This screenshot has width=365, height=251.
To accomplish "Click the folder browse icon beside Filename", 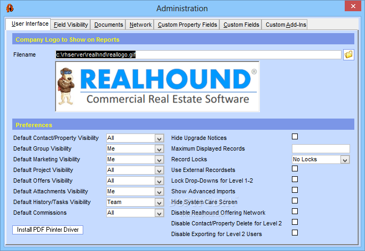I will (348, 55).
